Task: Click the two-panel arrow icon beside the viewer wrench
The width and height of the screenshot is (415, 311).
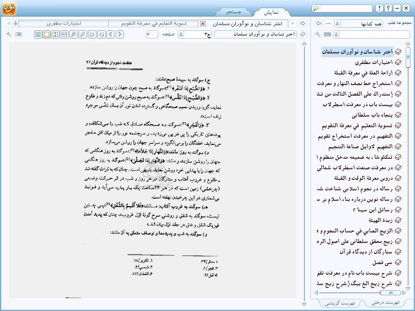Action: click(18, 35)
